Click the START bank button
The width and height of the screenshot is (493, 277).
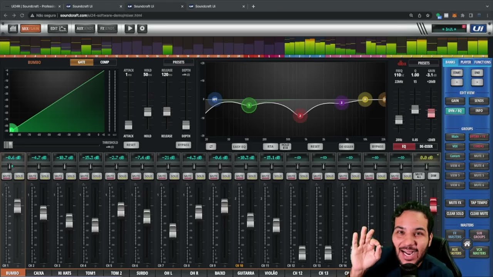(x=457, y=73)
